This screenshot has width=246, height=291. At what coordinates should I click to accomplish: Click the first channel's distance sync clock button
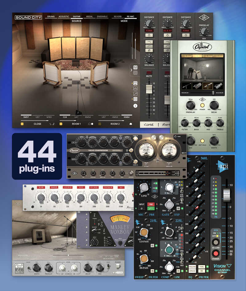pos(149,35)
